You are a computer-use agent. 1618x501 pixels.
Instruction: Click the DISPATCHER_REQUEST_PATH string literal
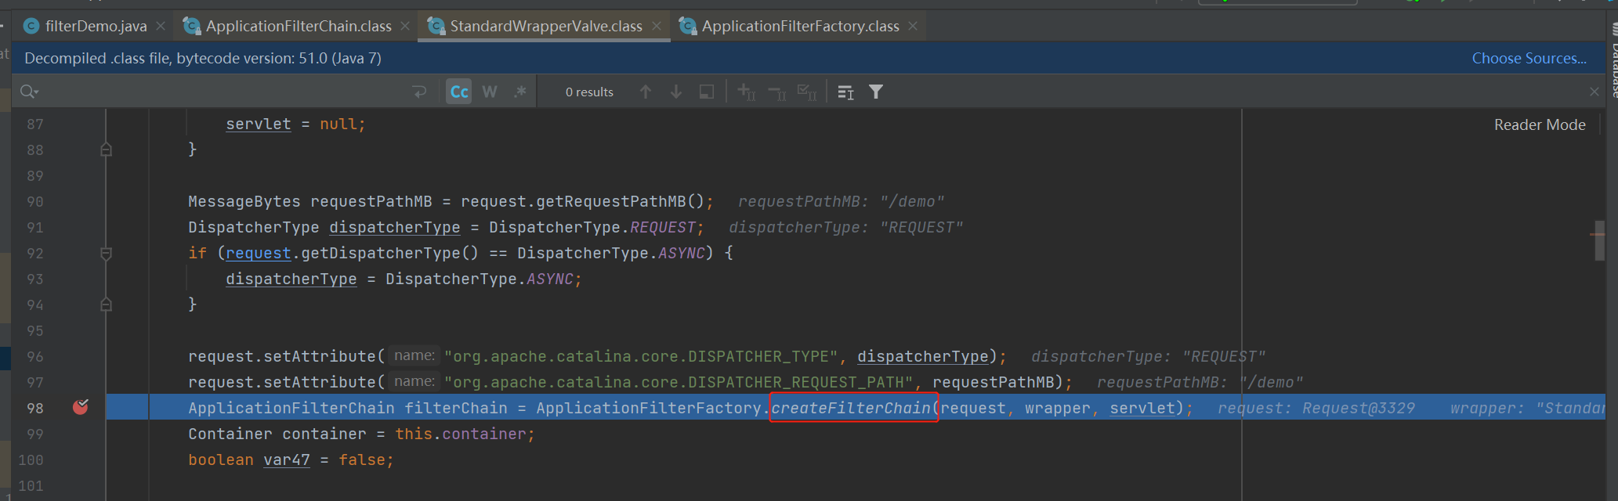pyautogui.click(x=679, y=382)
